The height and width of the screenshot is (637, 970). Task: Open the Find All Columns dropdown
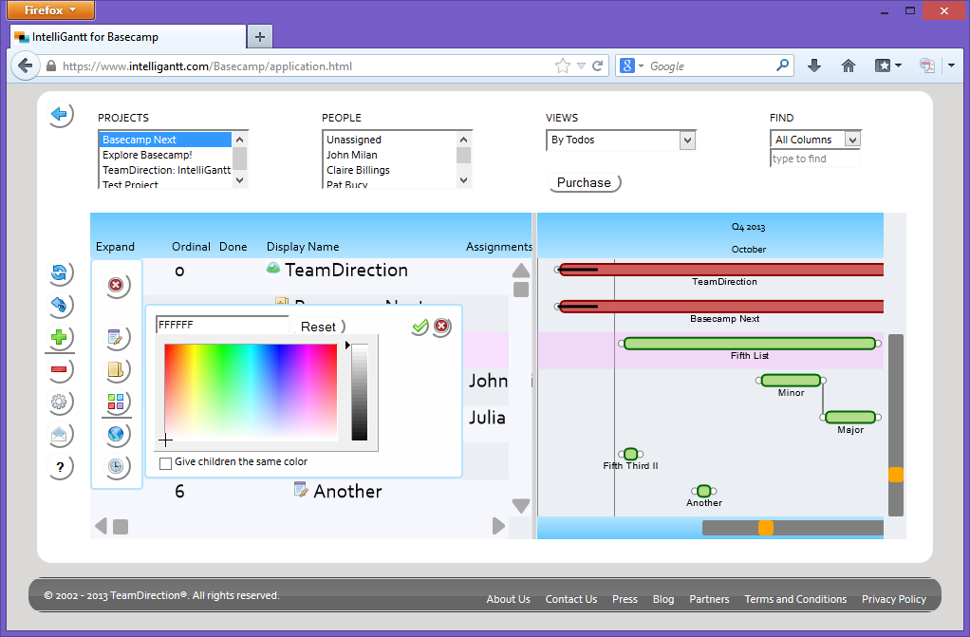point(815,140)
